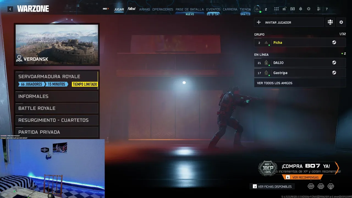
Task: Select the middle 2XP token icon
Action: 321,186
